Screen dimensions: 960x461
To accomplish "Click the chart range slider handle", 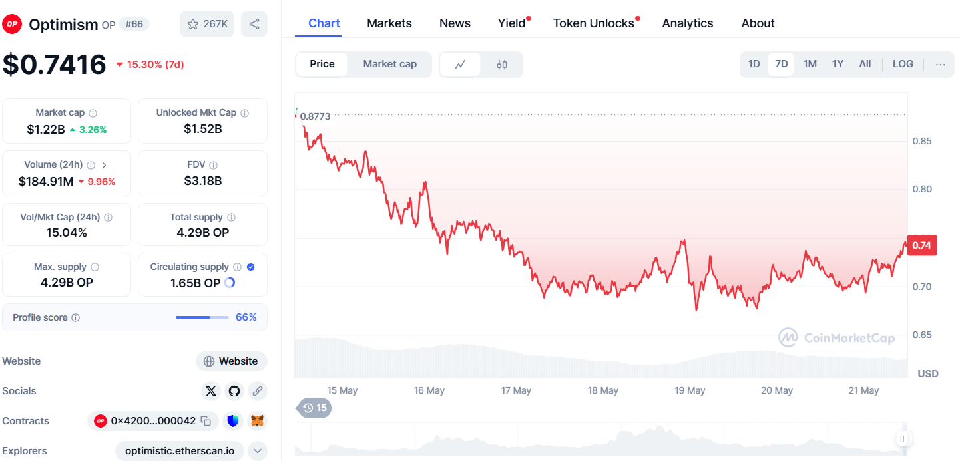I will point(902,438).
